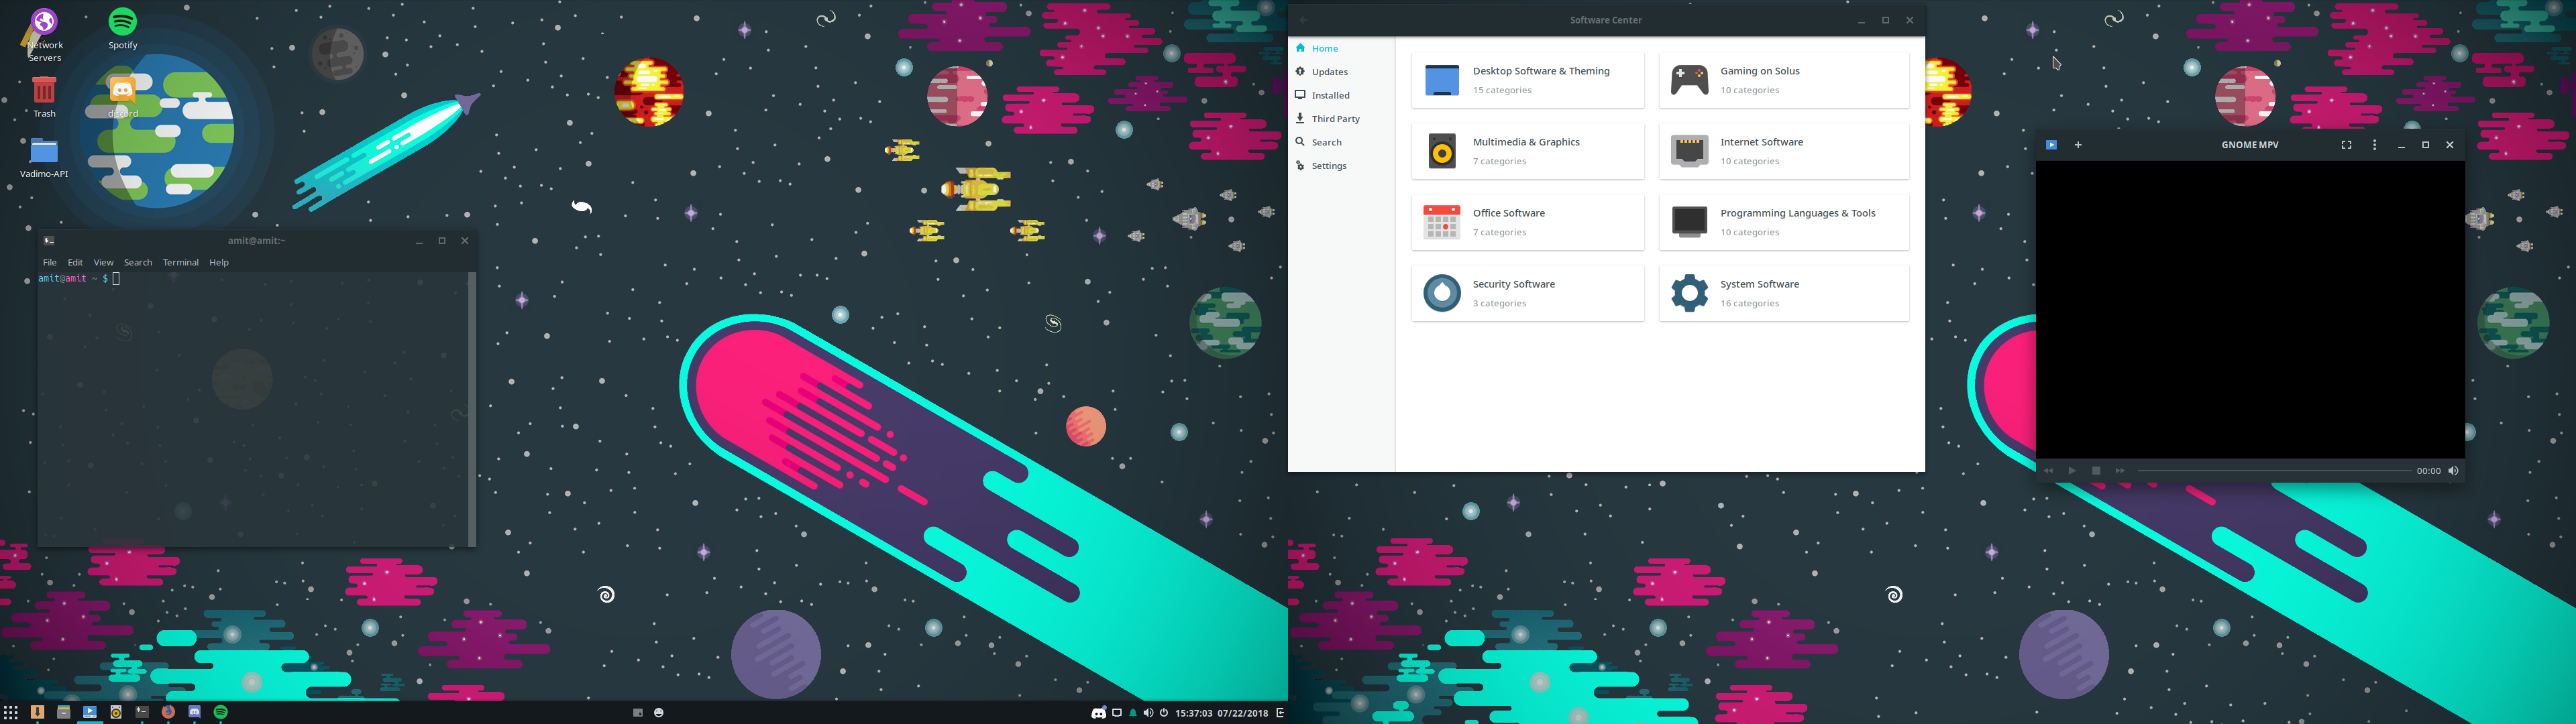Open the terminal File menu
2576x724 pixels.
[49, 262]
